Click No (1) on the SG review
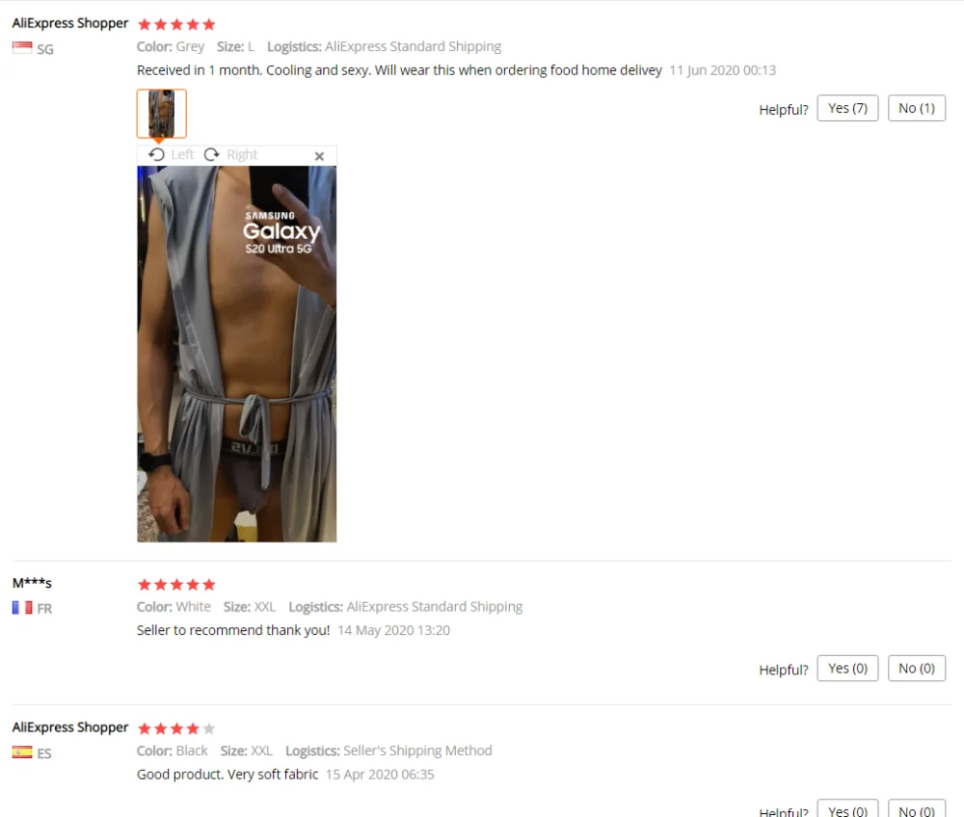This screenshot has height=817, width=964. pyautogui.click(x=916, y=108)
